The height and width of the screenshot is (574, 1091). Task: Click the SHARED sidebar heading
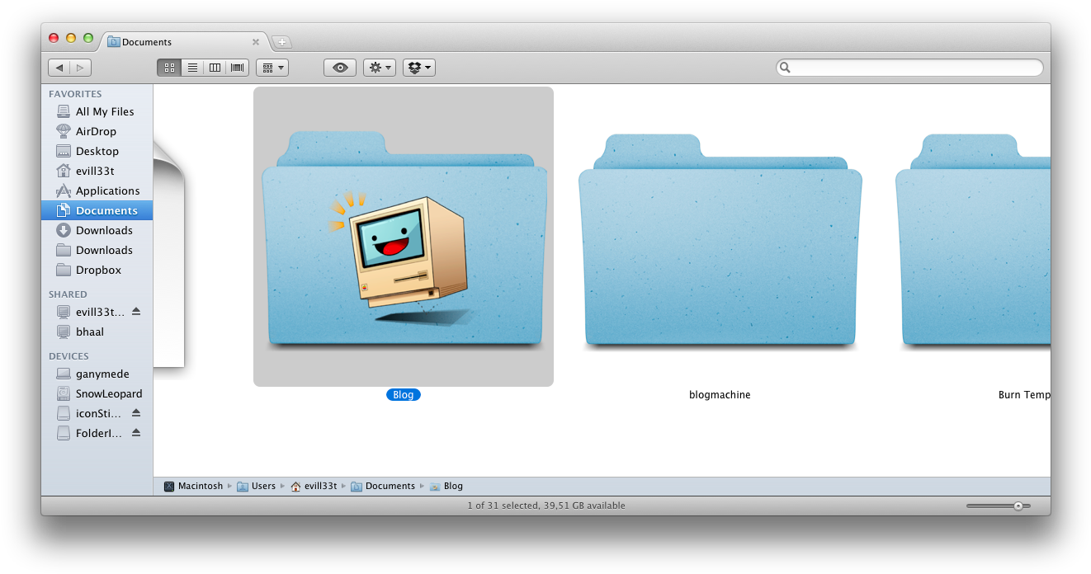(68, 294)
